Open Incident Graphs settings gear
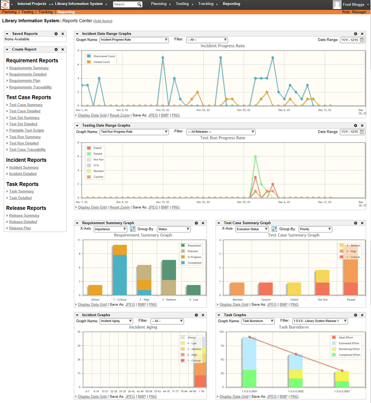Image resolution: width=371 pixels, height=403 pixels. coord(196,315)
